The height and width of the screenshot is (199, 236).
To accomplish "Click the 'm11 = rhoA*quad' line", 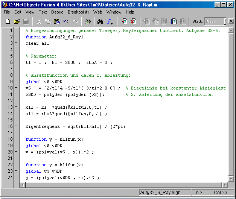I will [x=66, y=114].
